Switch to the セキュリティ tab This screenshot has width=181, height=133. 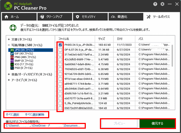coord(90,17)
